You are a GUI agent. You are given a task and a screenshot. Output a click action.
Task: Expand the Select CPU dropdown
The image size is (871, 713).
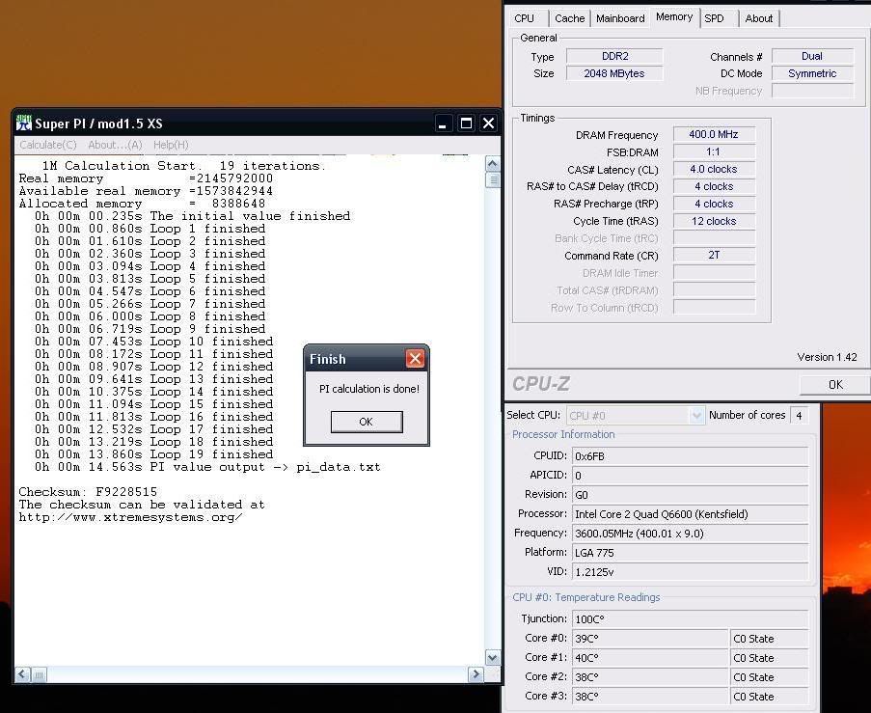click(696, 416)
